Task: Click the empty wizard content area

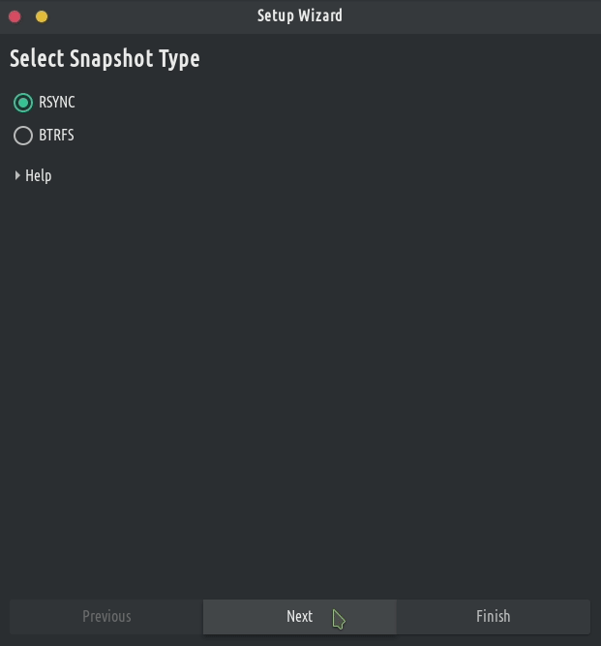Action: (x=300, y=387)
